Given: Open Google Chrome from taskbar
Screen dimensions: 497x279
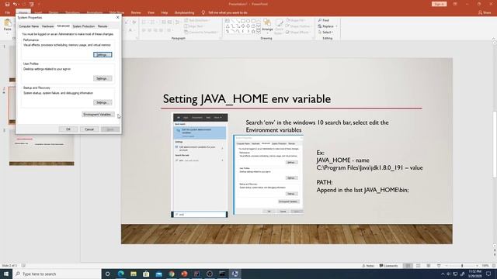Looking at the screenshot, I should tap(172, 274).
